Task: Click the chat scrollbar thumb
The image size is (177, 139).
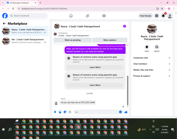Action: pos(127,90)
